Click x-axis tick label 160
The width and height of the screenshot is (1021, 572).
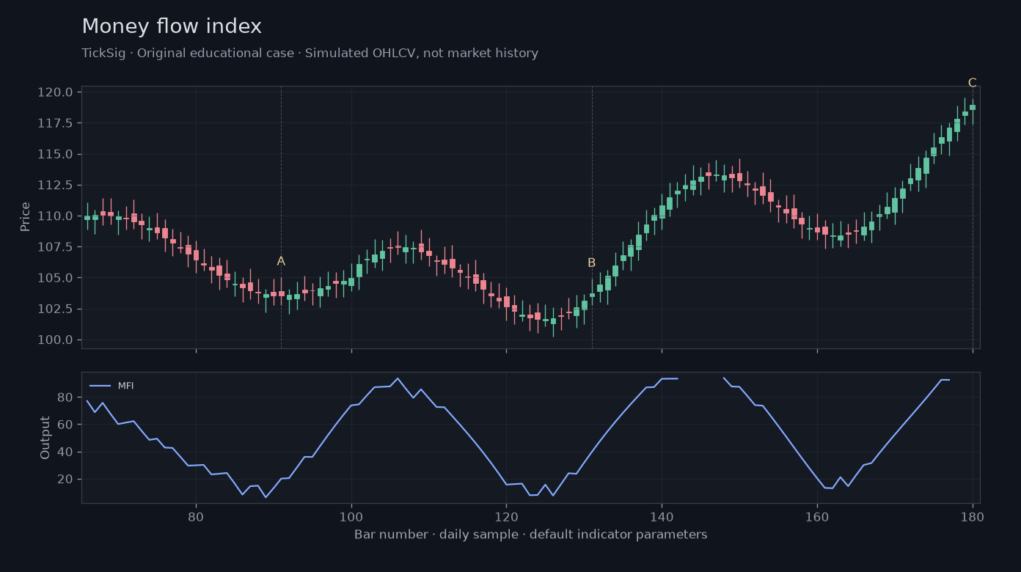click(x=817, y=516)
